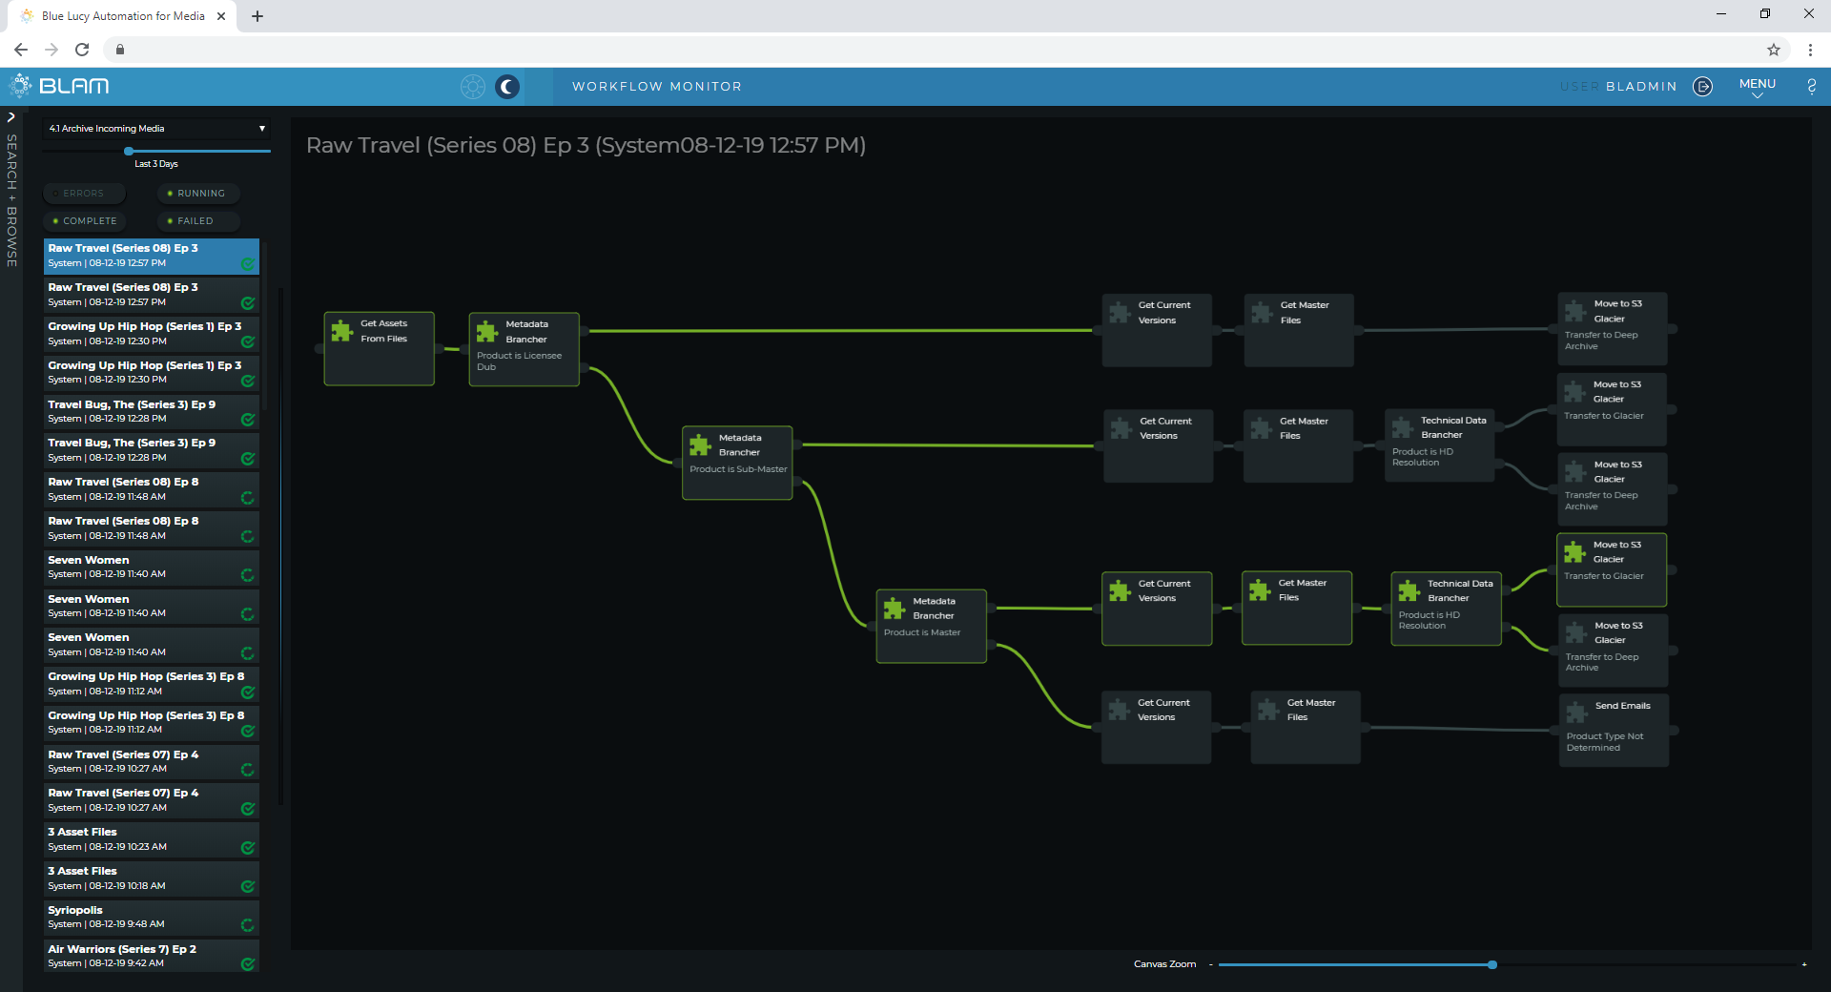
Task: Toggle the ERRORS status filter button
Action: pos(84,194)
